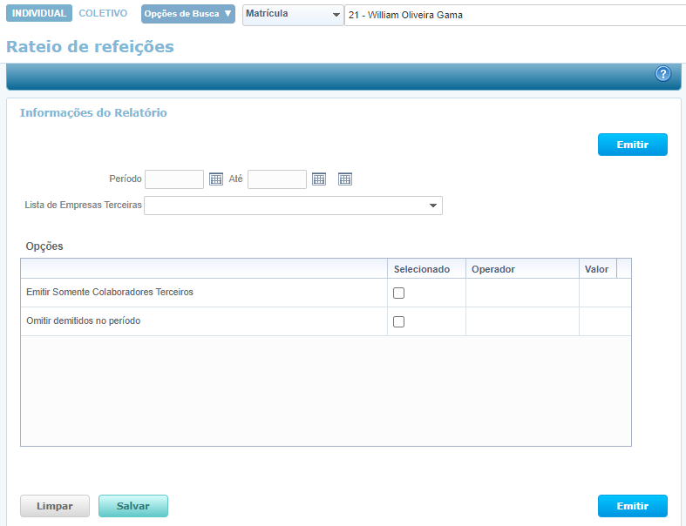
Task: Click the Selecionado column header
Action: [x=422, y=269]
